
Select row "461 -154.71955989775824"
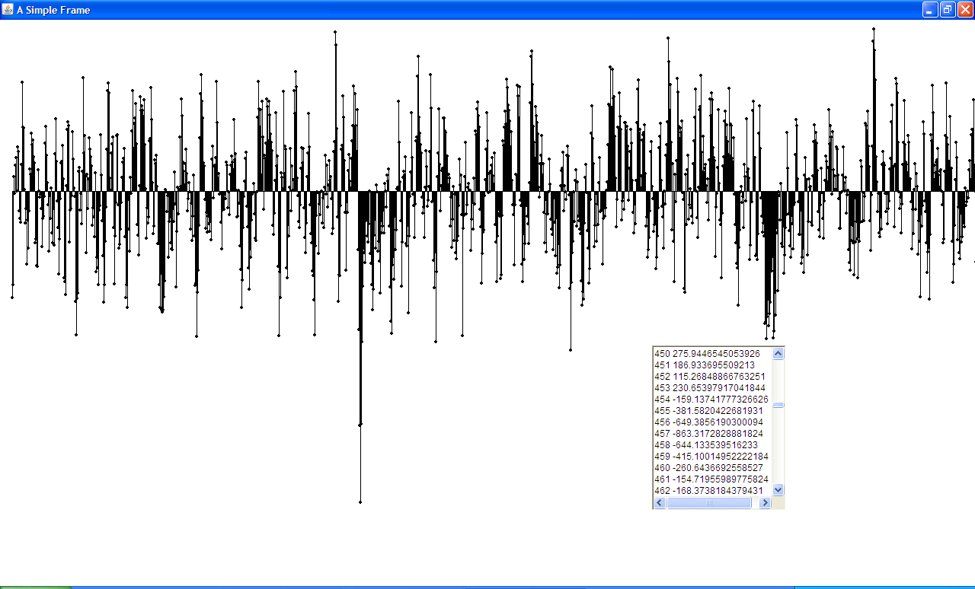coord(713,479)
